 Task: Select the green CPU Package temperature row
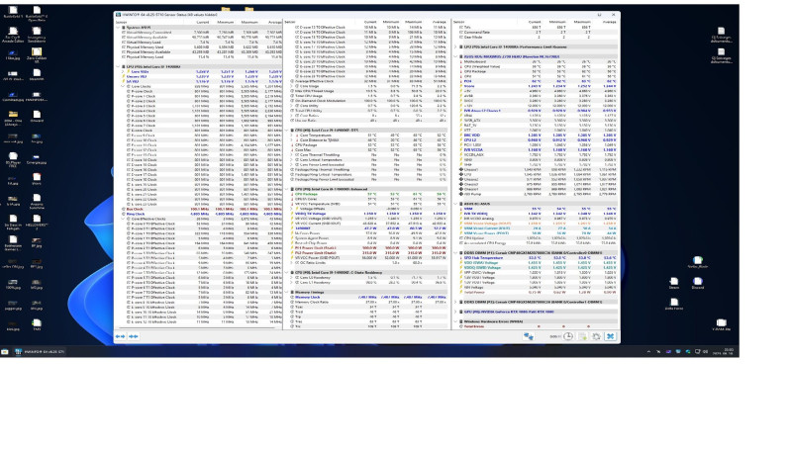point(367,194)
